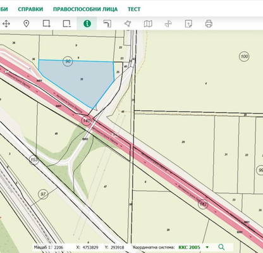The image size is (263, 253).
Task: Print the map using printer icon
Action: 209,23
